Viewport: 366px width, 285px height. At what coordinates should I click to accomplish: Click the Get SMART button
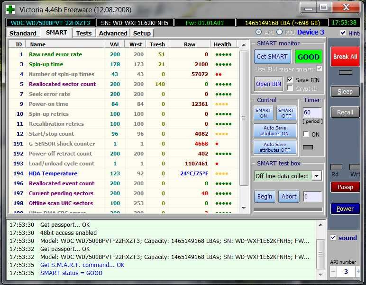(x=272, y=57)
